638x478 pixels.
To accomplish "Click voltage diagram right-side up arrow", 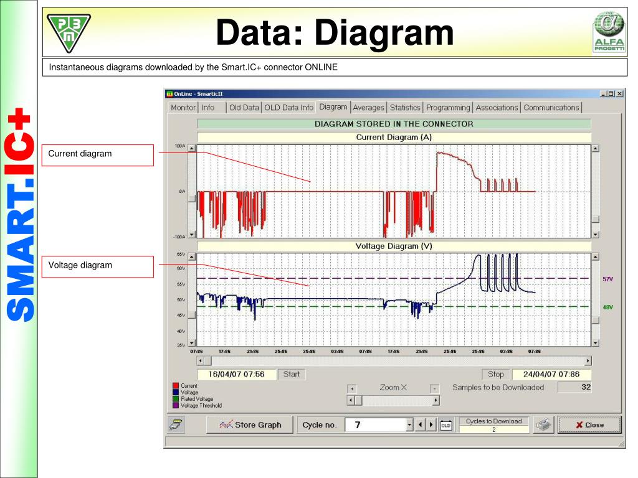I will (595, 257).
